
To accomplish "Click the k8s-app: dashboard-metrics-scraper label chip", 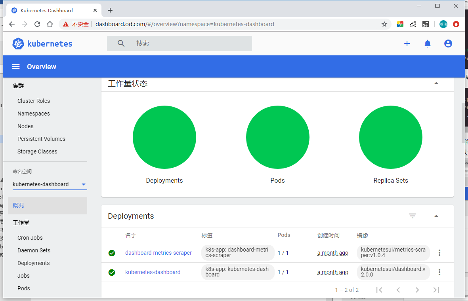I will click(x=238, y=253).
